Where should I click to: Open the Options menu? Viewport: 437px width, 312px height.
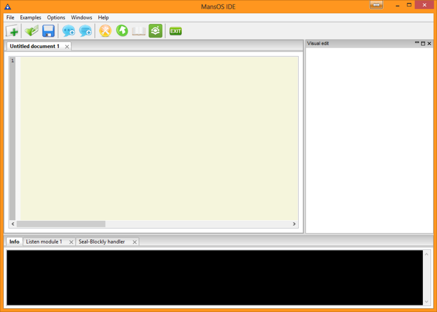coord(56,17)
